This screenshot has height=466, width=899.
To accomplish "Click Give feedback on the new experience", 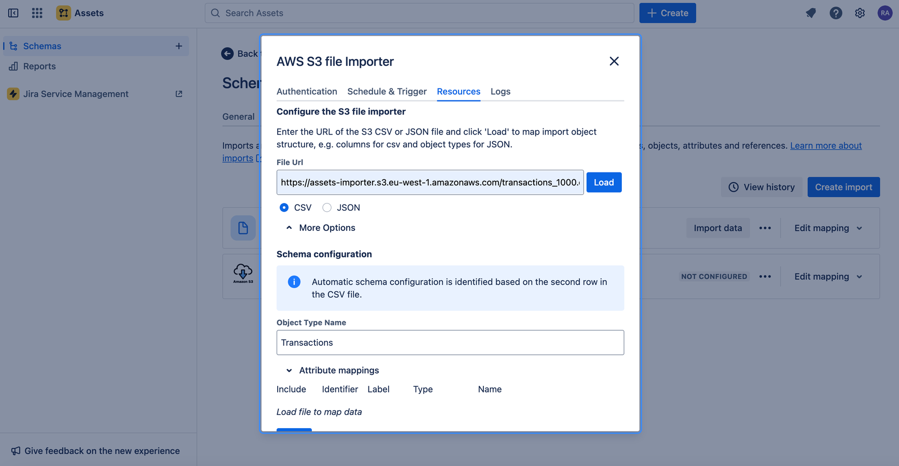I will [96, 451].
